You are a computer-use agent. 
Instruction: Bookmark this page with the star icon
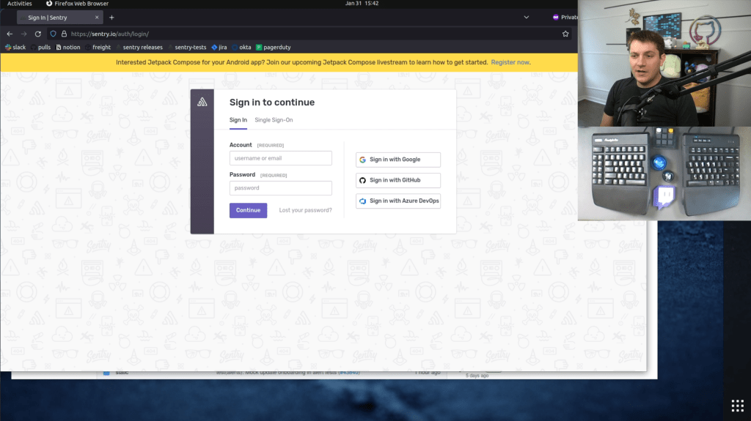pyautogui.click(x=565, y=34)
